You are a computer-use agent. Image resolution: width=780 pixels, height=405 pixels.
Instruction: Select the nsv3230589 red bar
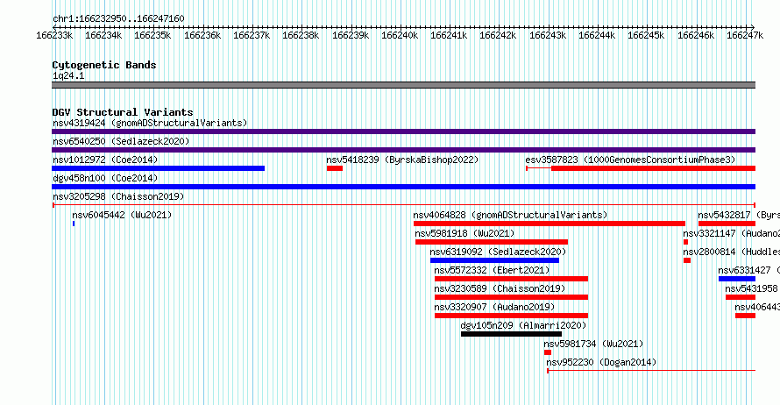click(511, 297)
